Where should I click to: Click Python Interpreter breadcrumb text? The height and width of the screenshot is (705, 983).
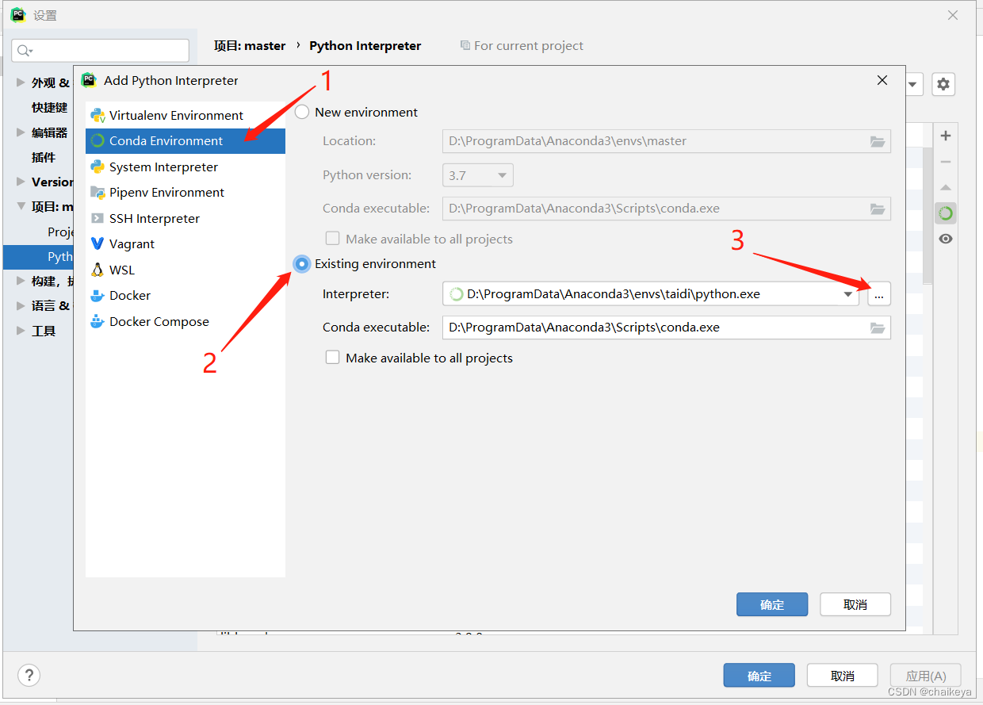click(x=365, y=46)
